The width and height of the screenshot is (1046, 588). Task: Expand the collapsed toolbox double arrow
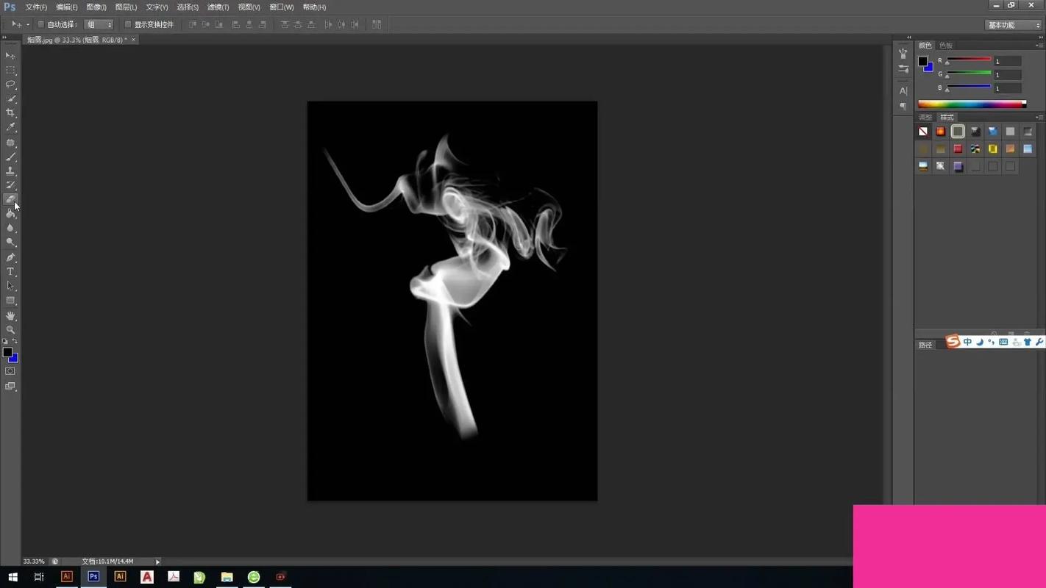pyautogui.click(x=5, y=37)
